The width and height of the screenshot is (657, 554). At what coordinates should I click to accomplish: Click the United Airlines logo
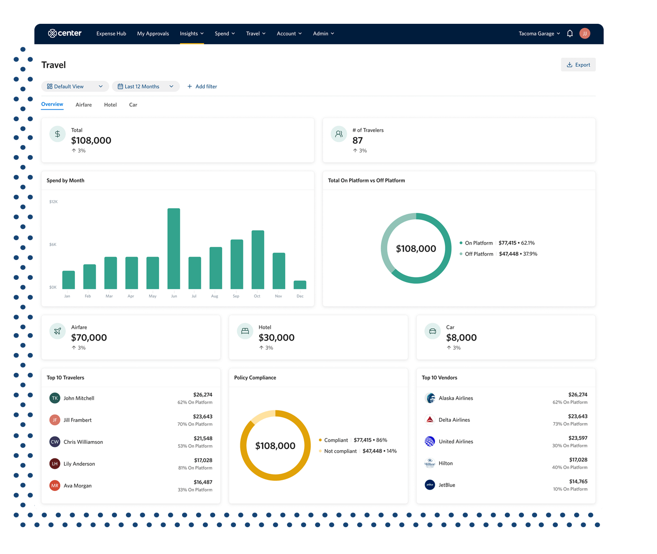click(x=430, y=441)
